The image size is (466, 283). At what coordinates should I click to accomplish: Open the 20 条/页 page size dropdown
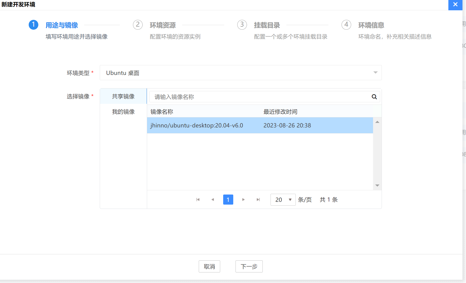pos(283,200)
